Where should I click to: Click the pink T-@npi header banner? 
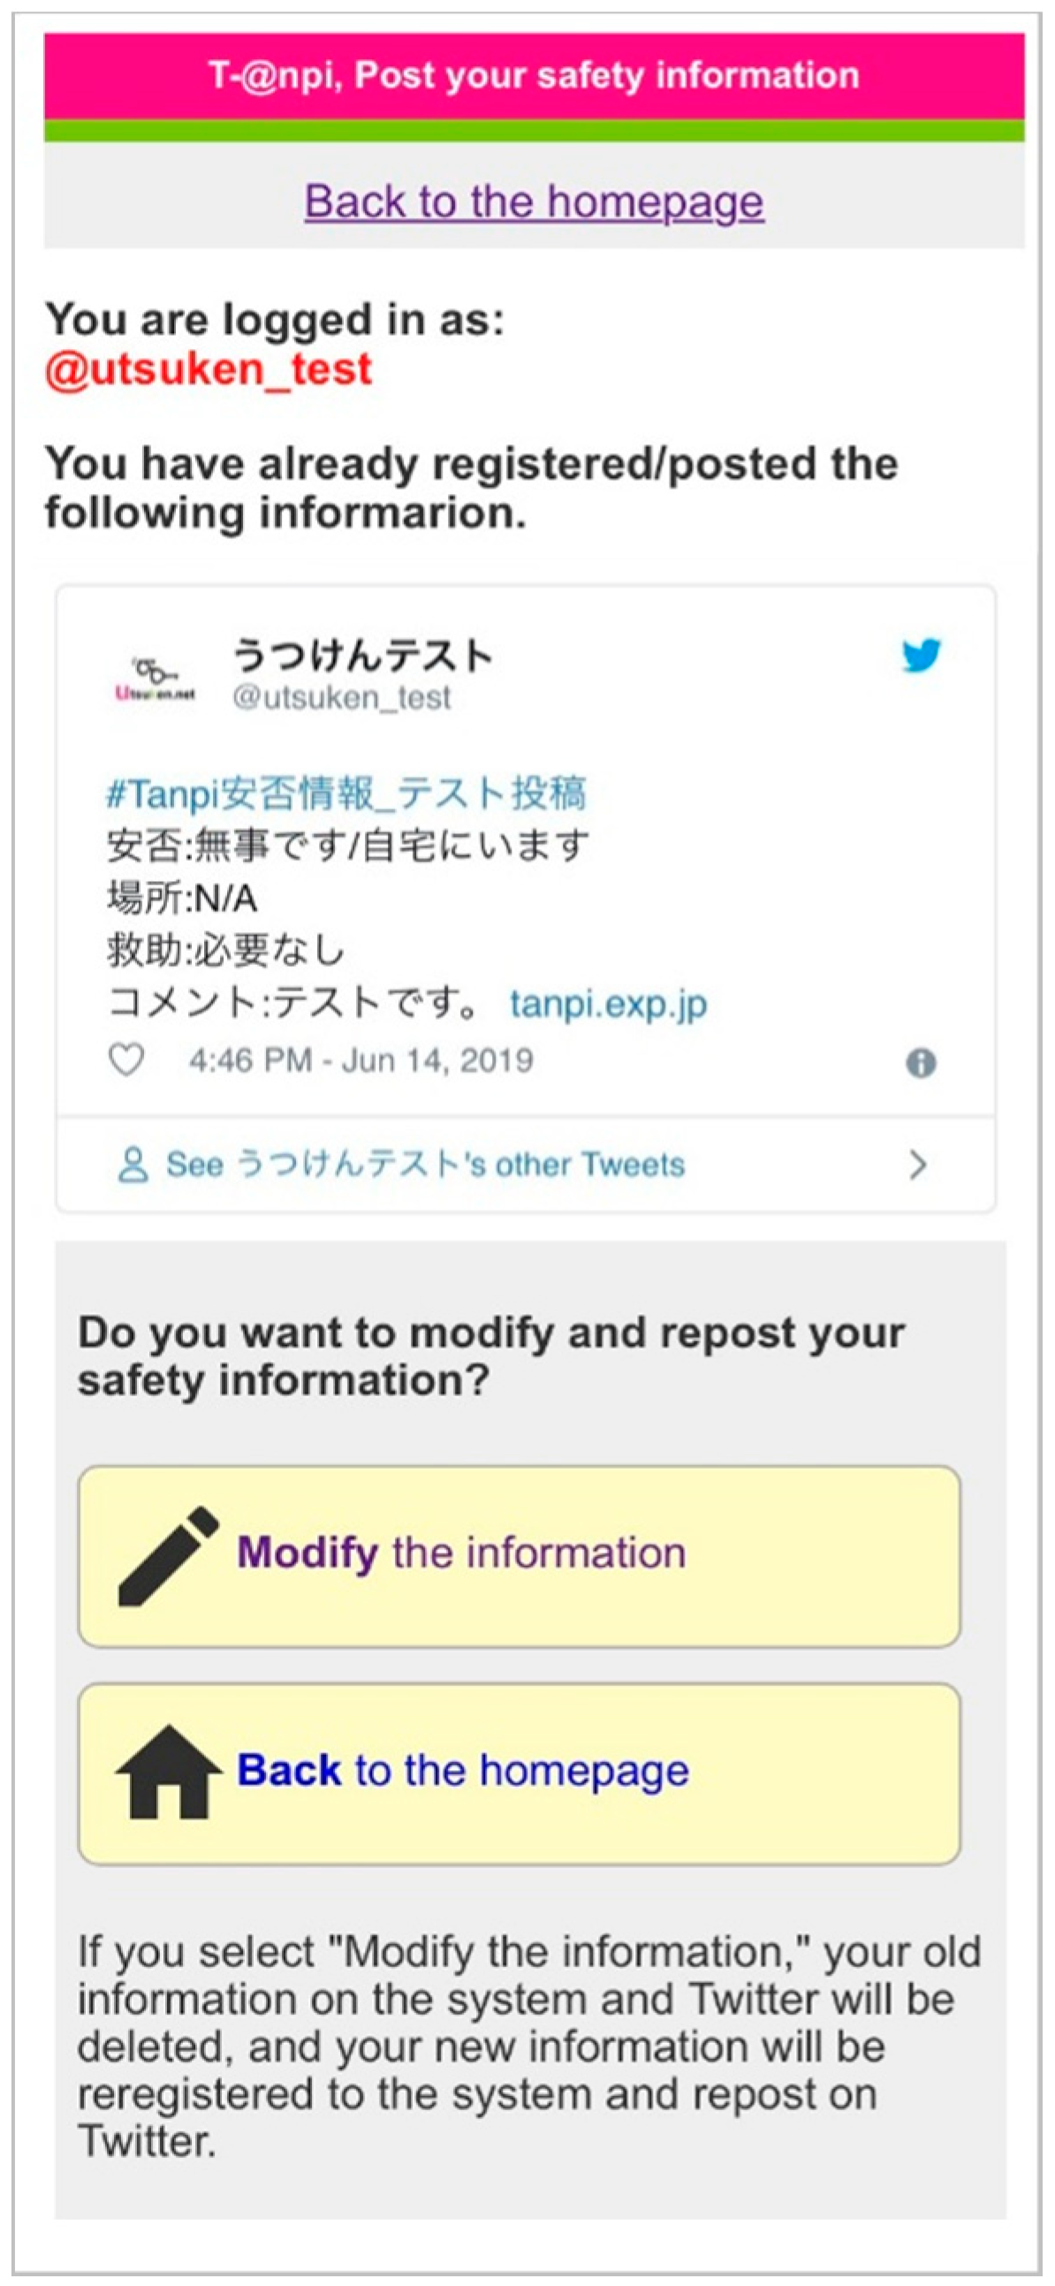pyautogui.click(x=535, y=76)
